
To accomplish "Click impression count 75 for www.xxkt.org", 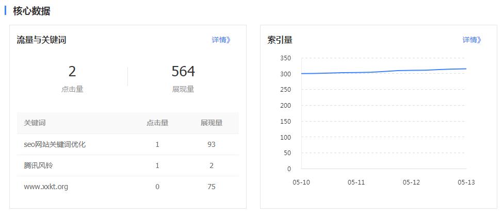I will click(x=212, y=187).
